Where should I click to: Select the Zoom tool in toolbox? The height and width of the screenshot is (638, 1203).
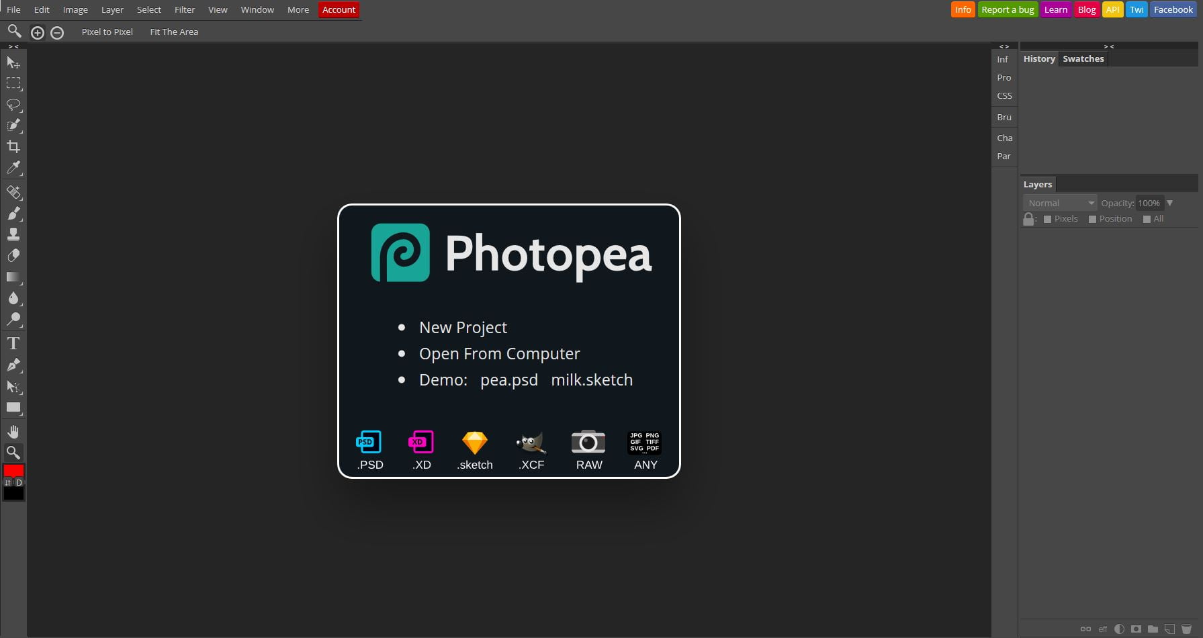pos(13,453)
